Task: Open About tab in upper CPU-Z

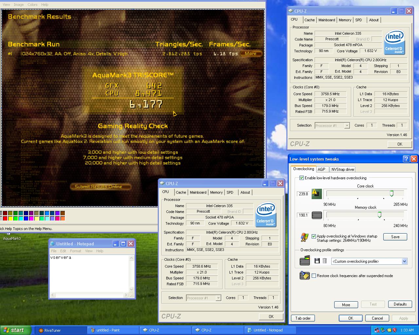Action: 374,20
